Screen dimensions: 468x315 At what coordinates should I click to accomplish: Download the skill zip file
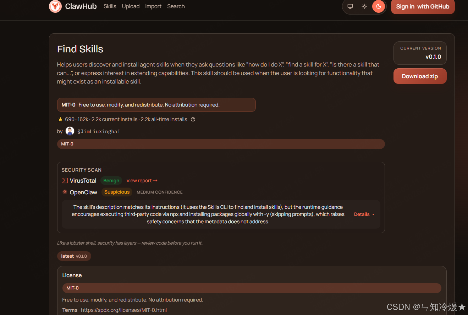click(420, 76)
